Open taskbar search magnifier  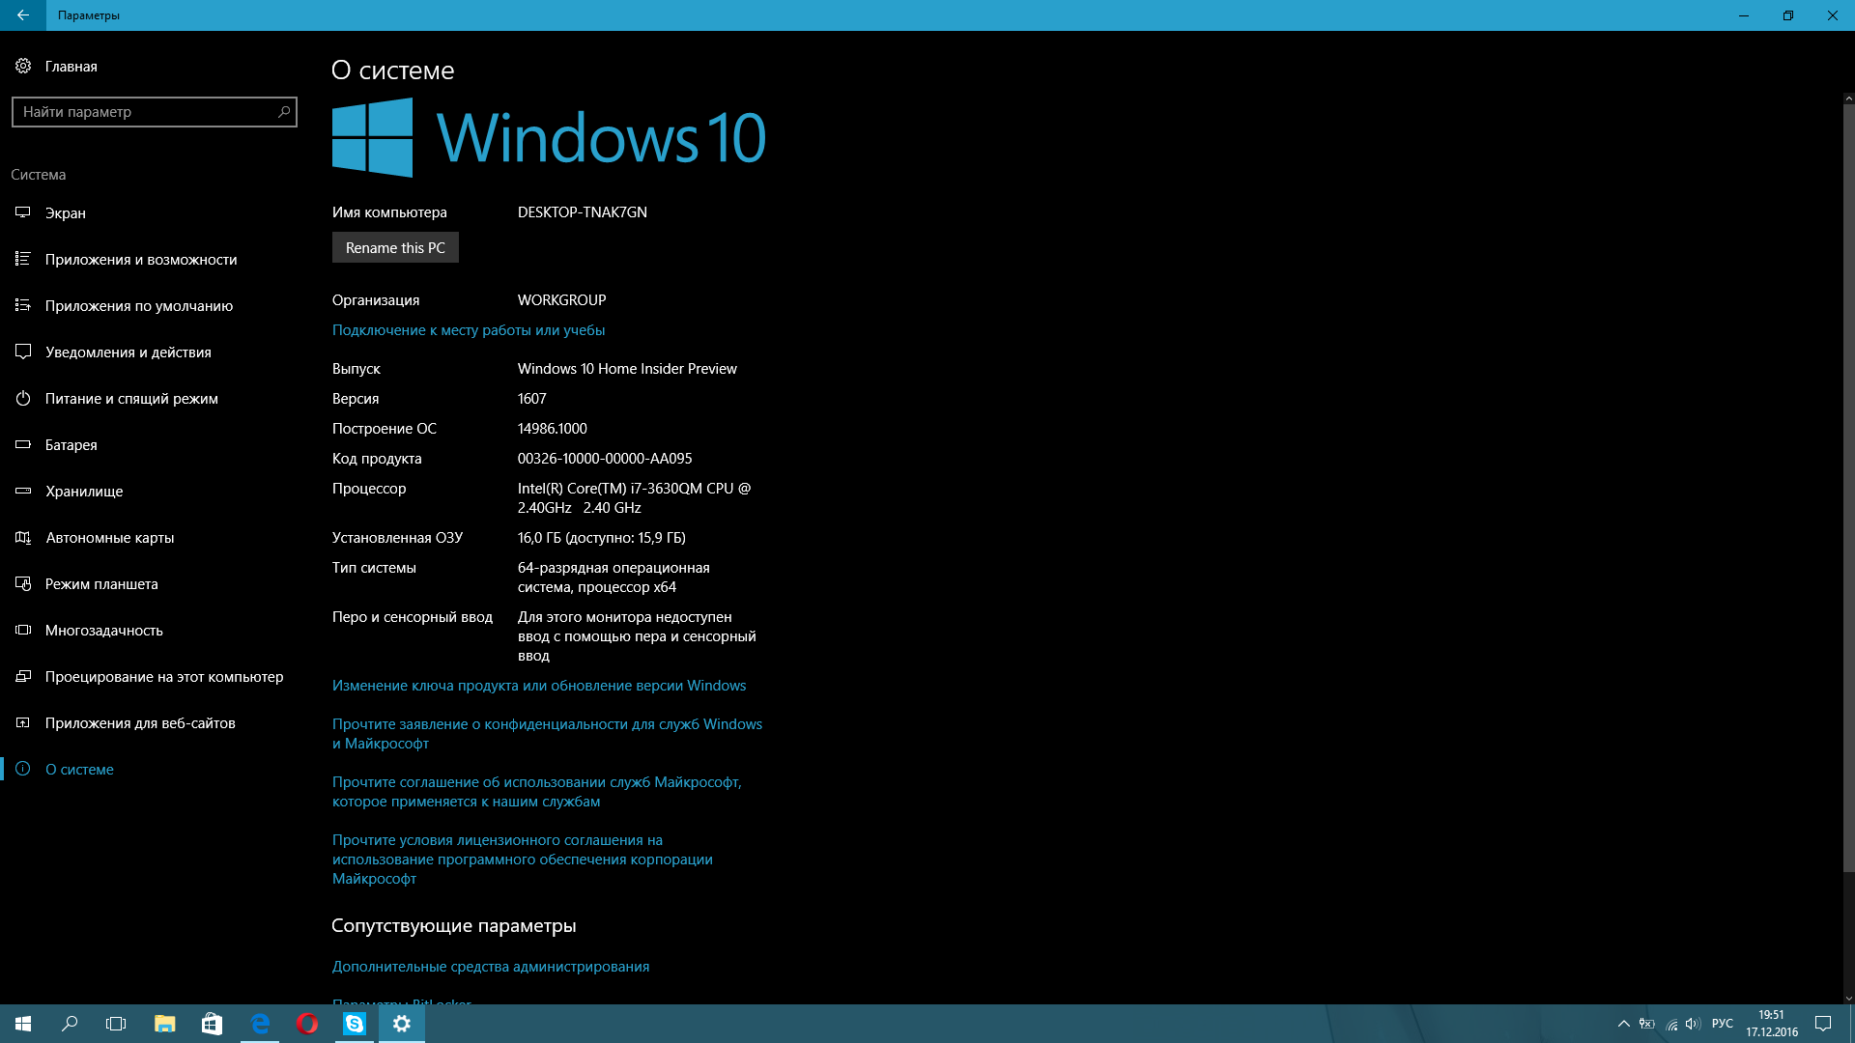pos(70,1024)
